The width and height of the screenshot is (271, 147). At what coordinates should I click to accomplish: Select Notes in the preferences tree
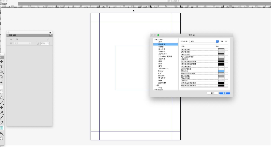(161, 71)
